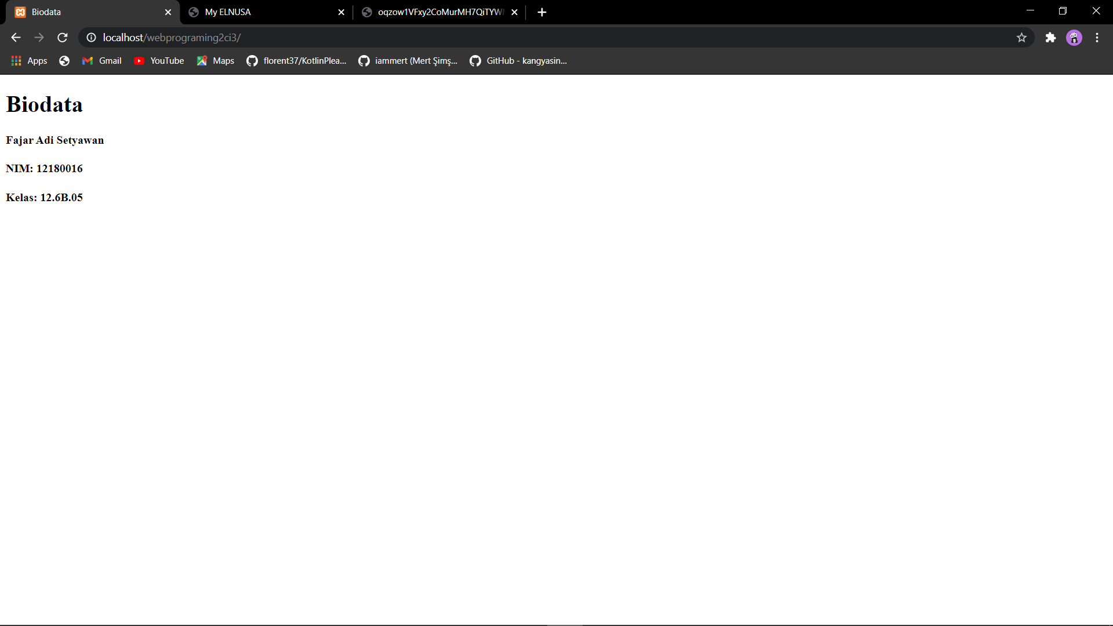
Task: Open florent37/KotlinPlea GitHub bookmark
Action: click(296, 61)
